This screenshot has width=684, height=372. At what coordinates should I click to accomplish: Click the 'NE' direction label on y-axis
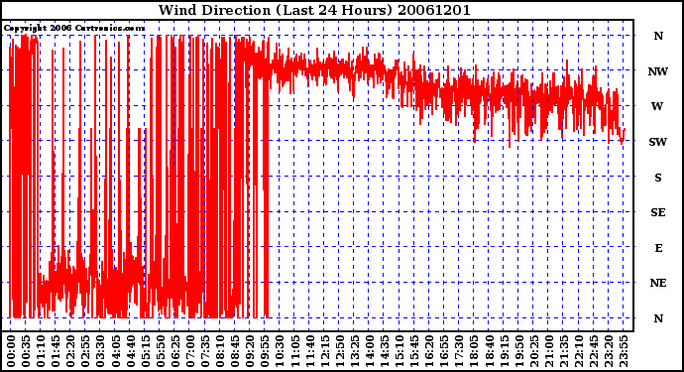point(658,284)
